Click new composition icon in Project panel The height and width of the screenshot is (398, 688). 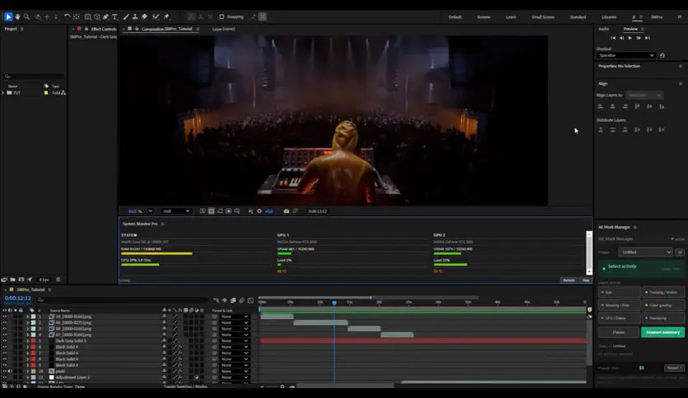(21, 280)
